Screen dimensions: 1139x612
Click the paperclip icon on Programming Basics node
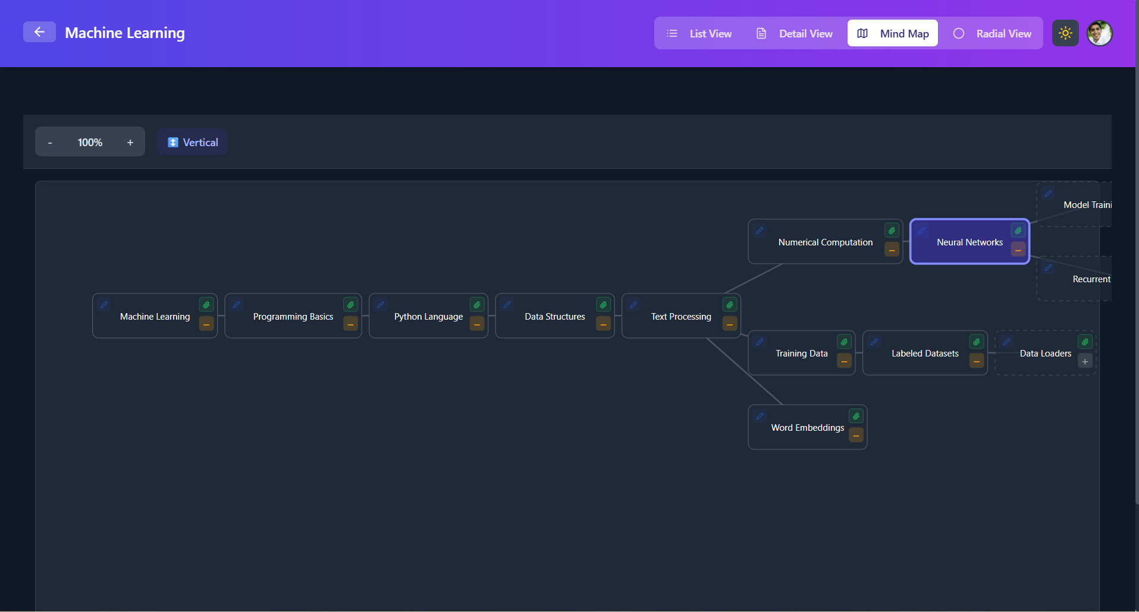[350, 304]
